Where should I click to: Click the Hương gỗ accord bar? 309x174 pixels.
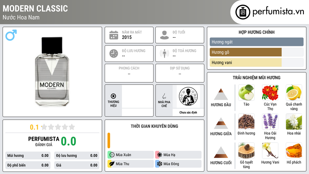coord(256,52)
